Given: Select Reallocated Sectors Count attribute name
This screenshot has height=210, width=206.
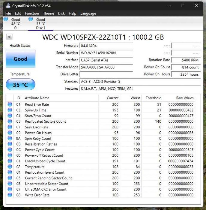Looking at the screenshot, I should point(45,121).
